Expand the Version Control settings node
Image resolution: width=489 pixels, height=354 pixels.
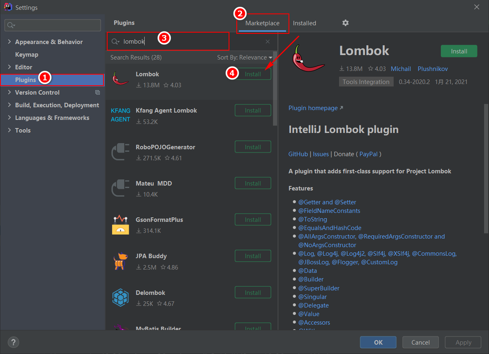(10, 93)
